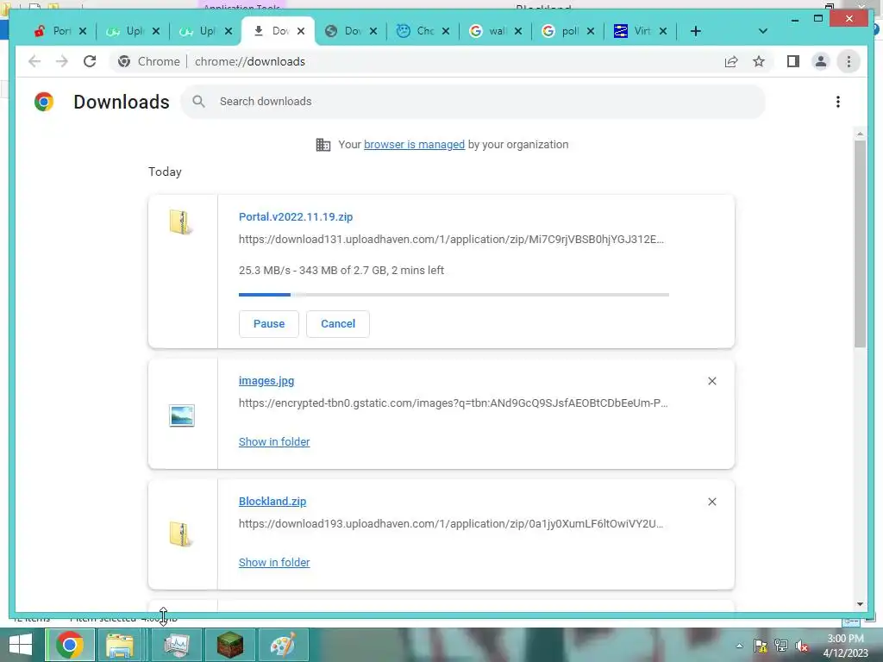Screen dimensions: 883x662
Task: Switch to the second Upload tab
Action: [x=200, y=31]
